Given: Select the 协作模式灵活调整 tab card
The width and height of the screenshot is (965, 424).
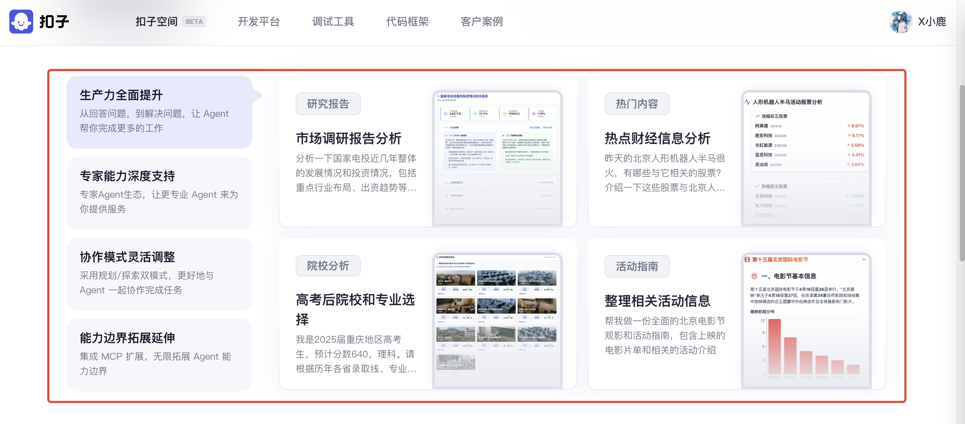Looking at the screenshot, I should (x=159, y=273).
